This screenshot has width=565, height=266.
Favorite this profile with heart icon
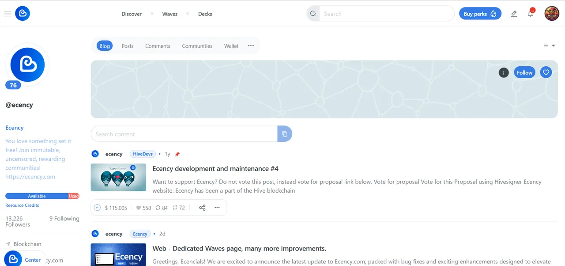click(x=546, y=72)
